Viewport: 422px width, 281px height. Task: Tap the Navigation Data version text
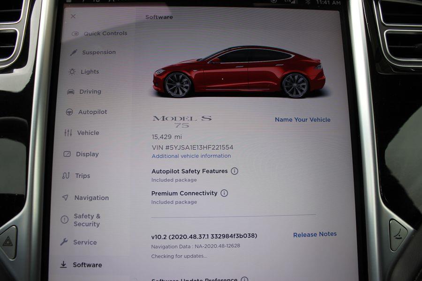coord(196,246)
